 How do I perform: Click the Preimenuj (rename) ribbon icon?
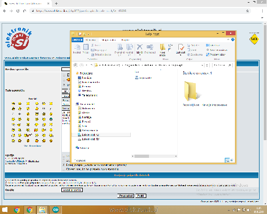pos(150,49)
